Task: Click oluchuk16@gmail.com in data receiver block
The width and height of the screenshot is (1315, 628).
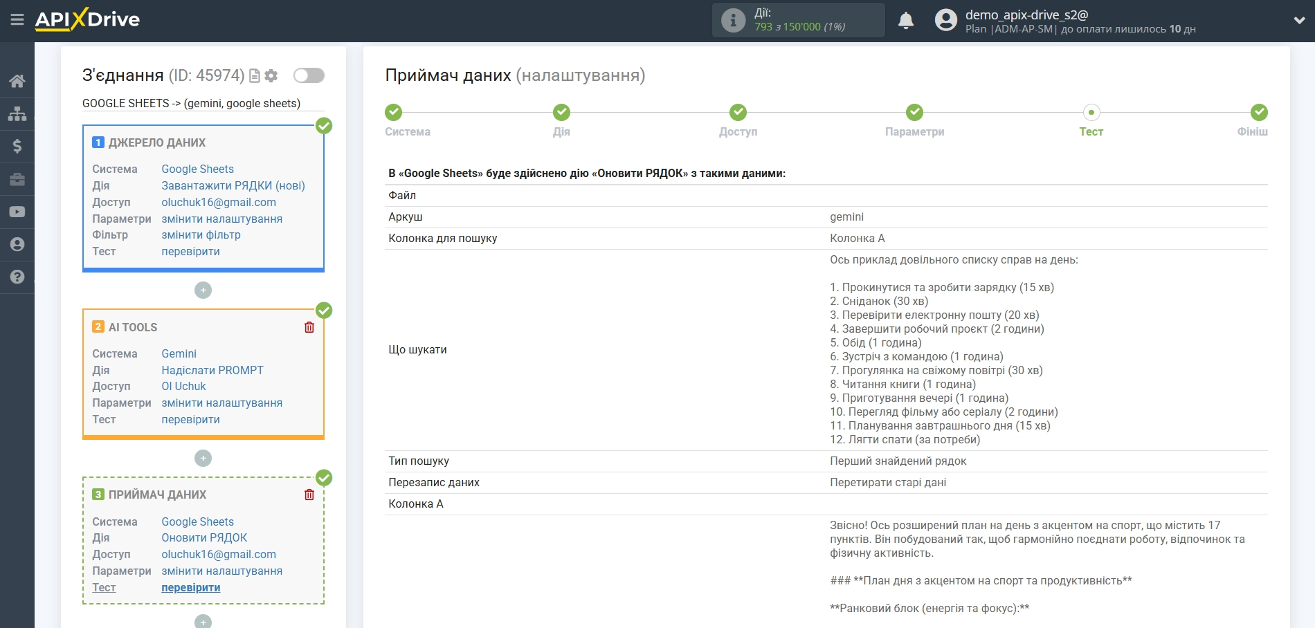Action: pos(219,554)
